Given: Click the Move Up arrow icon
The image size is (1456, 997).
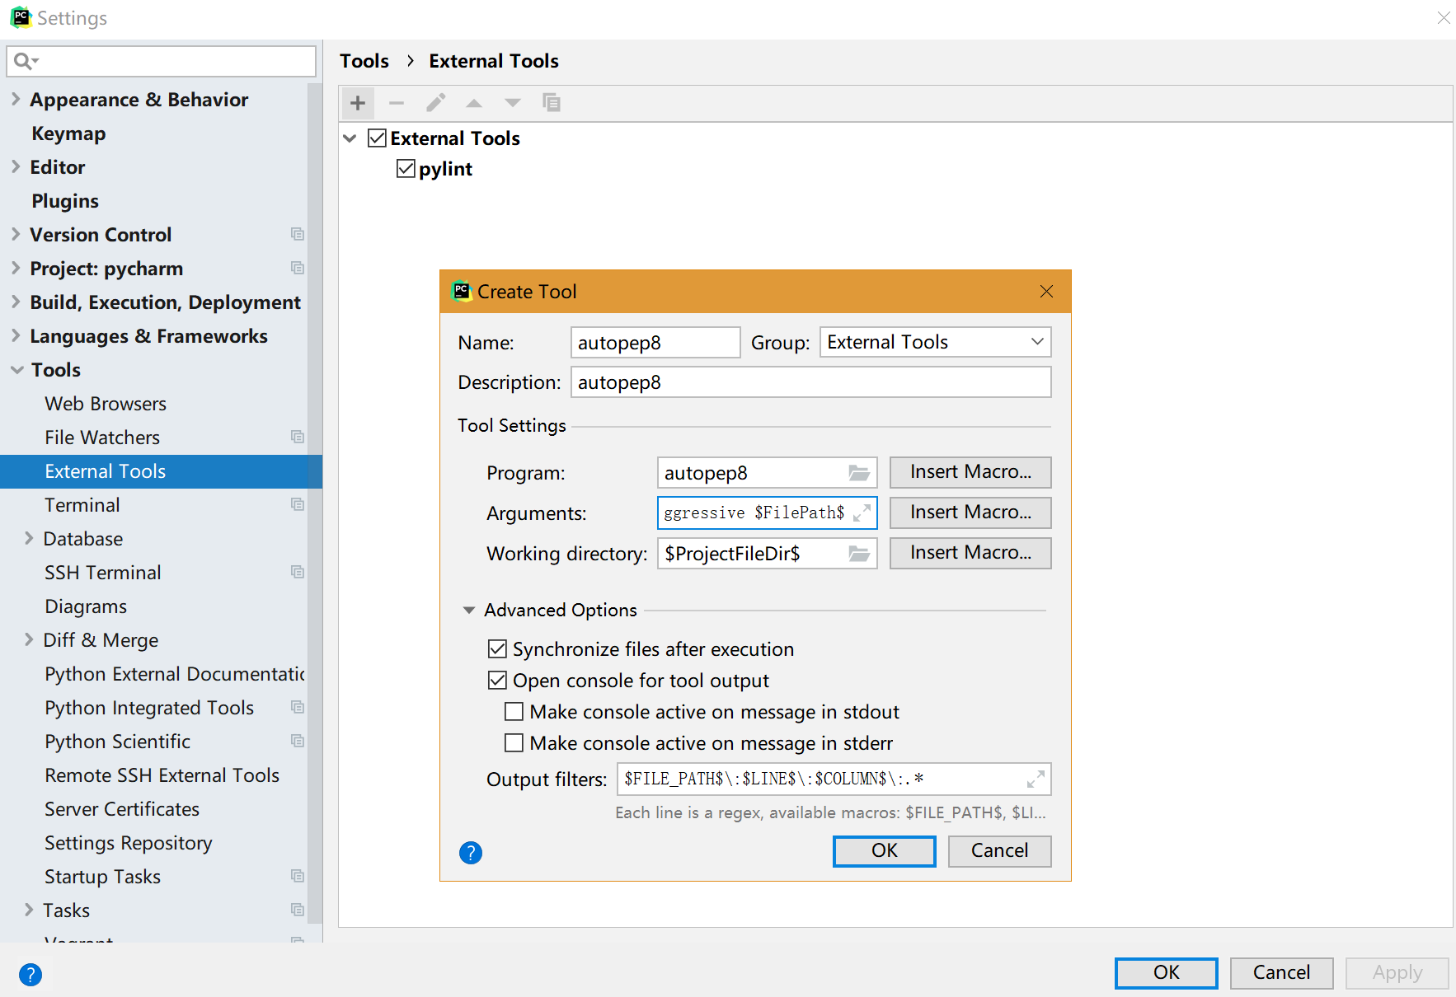Looking at the screenshot, I should click(x=474, y=103).
